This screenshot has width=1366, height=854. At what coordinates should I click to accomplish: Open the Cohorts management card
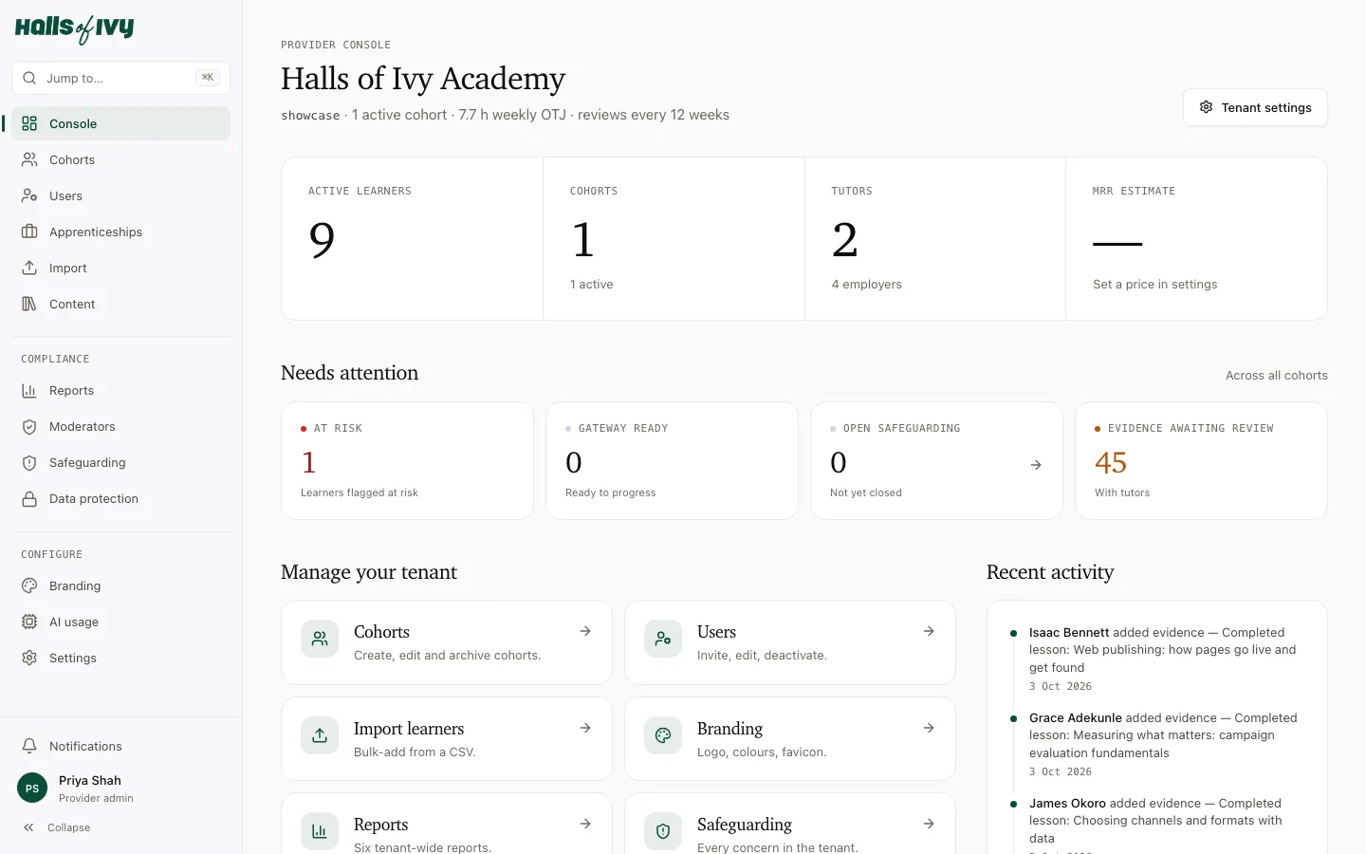(447, 642)
